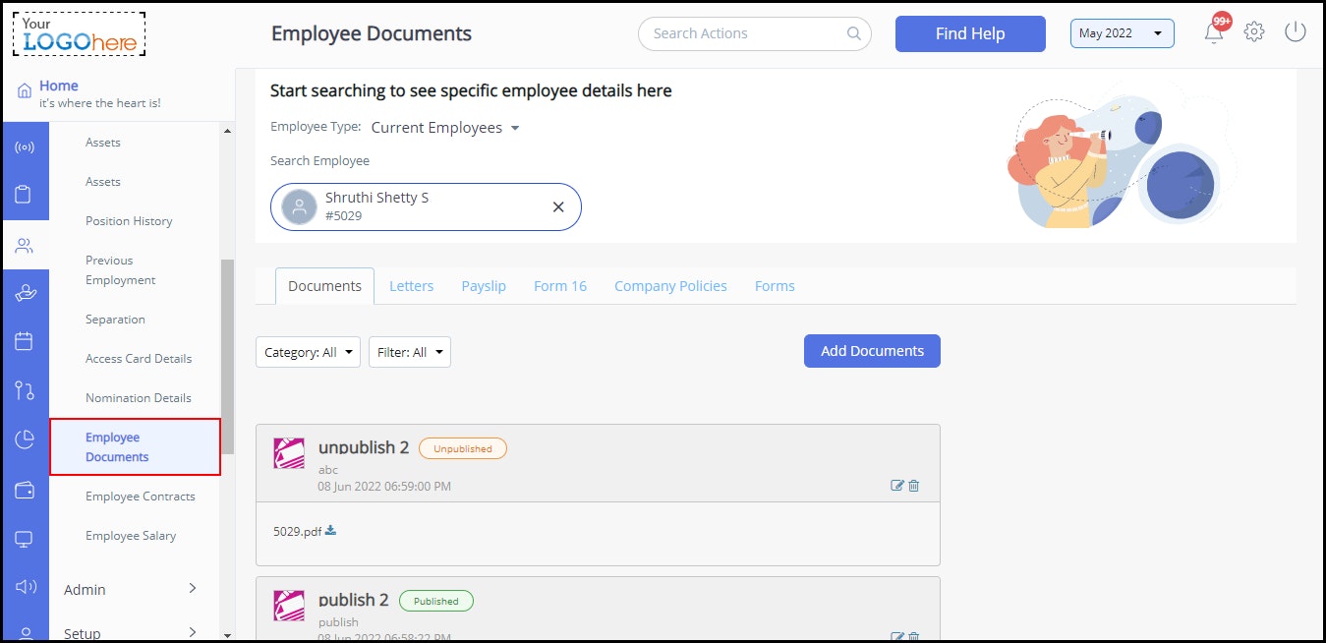
Task: Switch to the Payslip tab
Action: click(x=483, y=285)
